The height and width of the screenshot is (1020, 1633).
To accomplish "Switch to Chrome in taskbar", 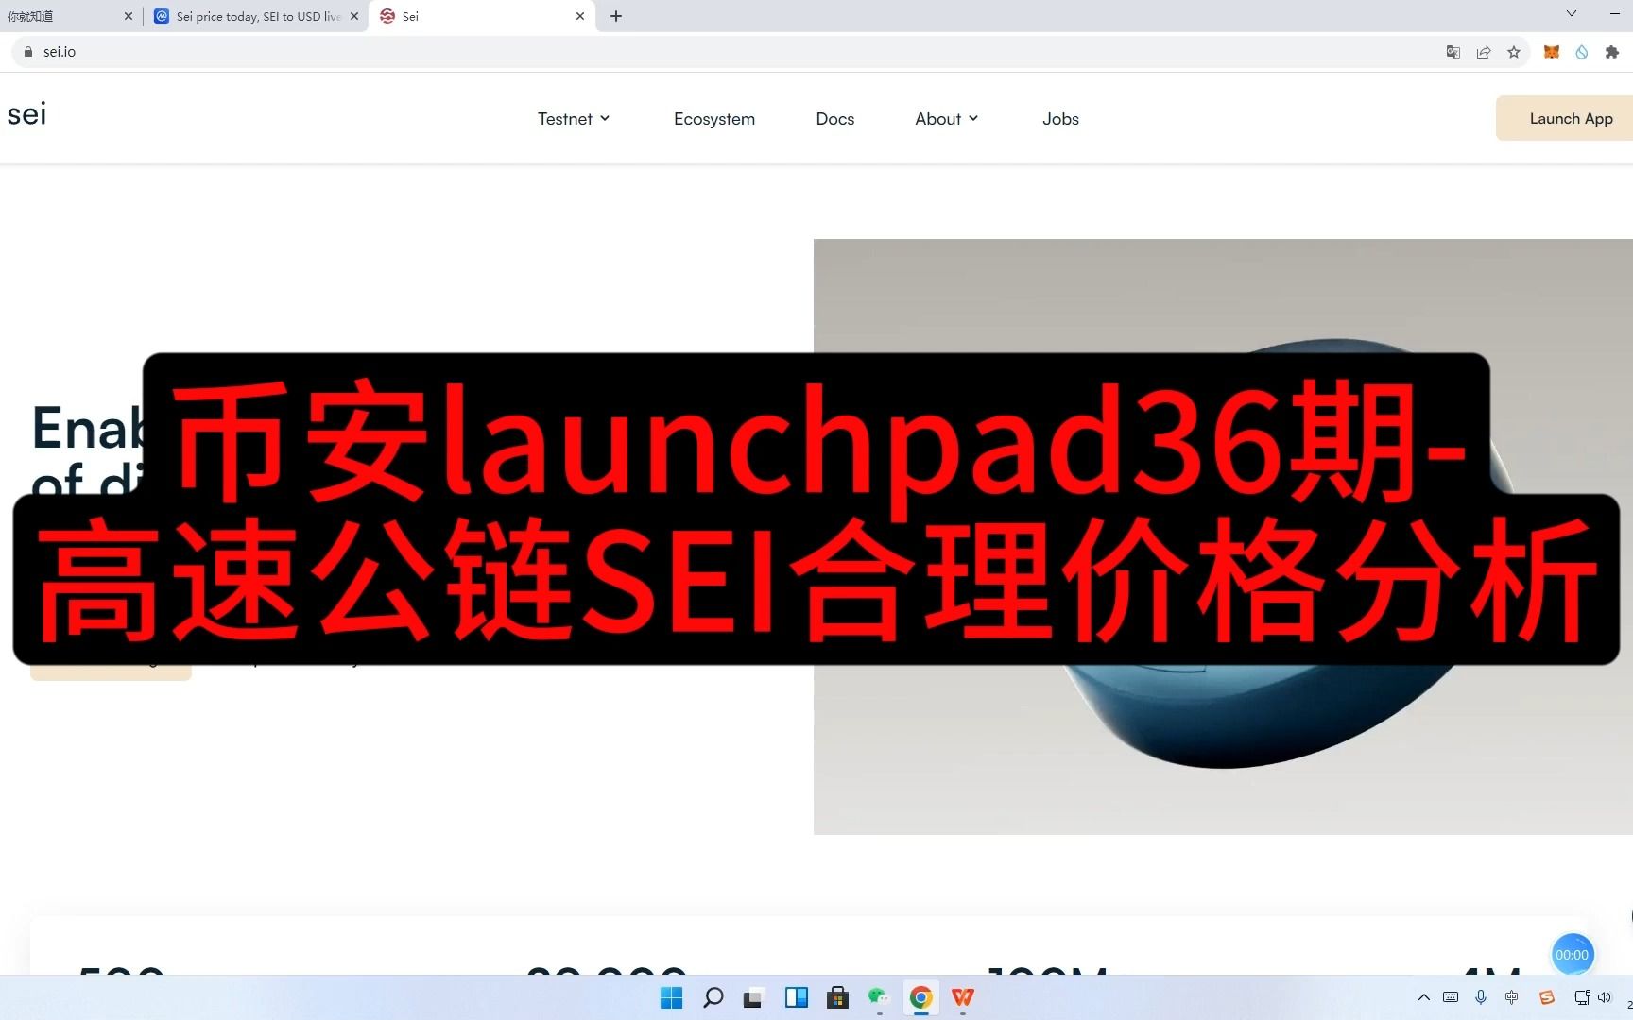I will click(921, 997).
